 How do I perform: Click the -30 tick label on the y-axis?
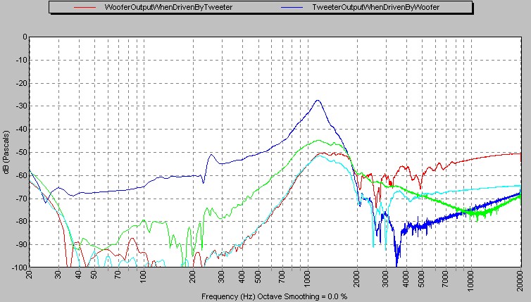click(x=20, y=106)
